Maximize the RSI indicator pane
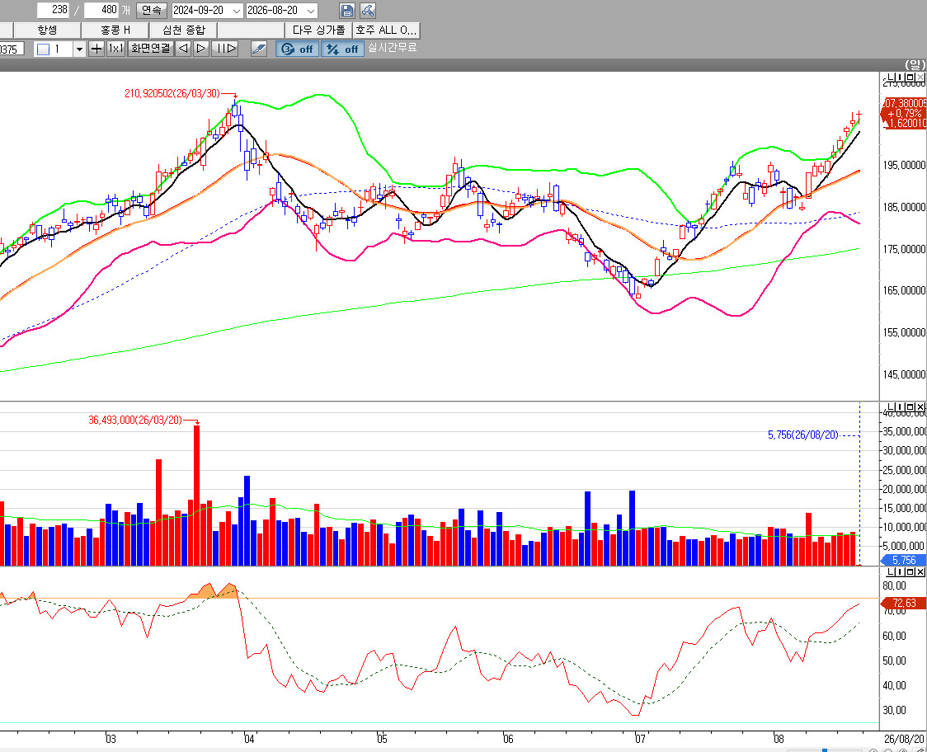 (x=910, y=571)
